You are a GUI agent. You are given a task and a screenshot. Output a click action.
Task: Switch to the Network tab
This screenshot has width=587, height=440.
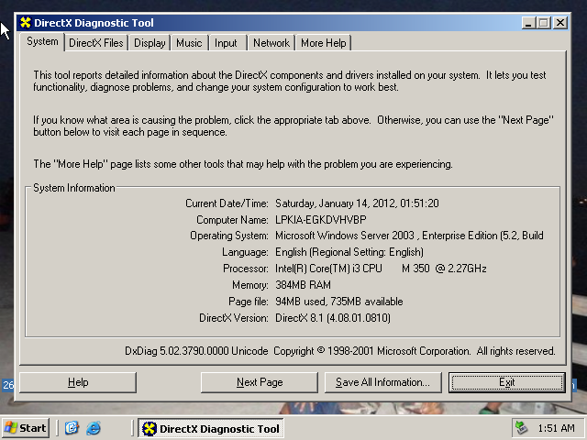point(271,43)
